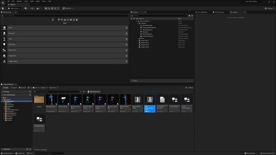Collapse the Lighting folder in Outliner
This screenshot has width=276, height=155.
pyautogui.click(x=138, y=23)
